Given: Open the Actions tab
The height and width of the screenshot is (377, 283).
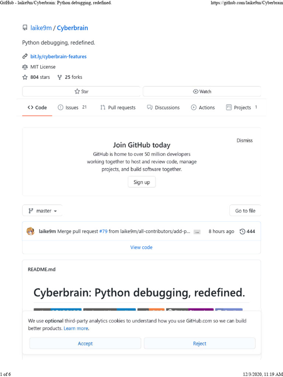Looking at the screenshot, I should pos(203,108).
